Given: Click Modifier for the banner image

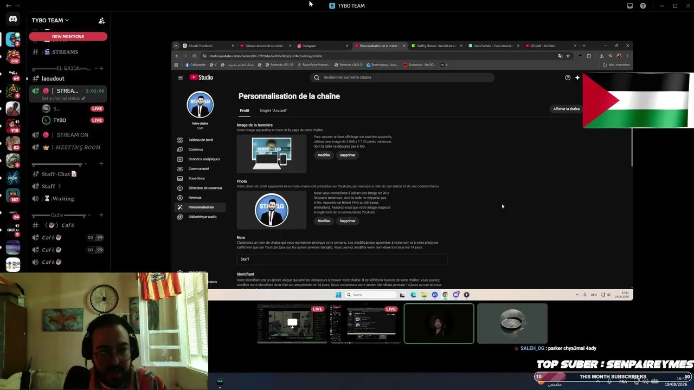Looking at the screenshot, I should click(324, 155).
